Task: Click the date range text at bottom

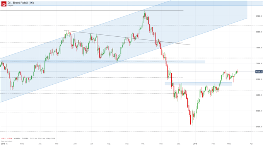Action: (x=43, y=139)
